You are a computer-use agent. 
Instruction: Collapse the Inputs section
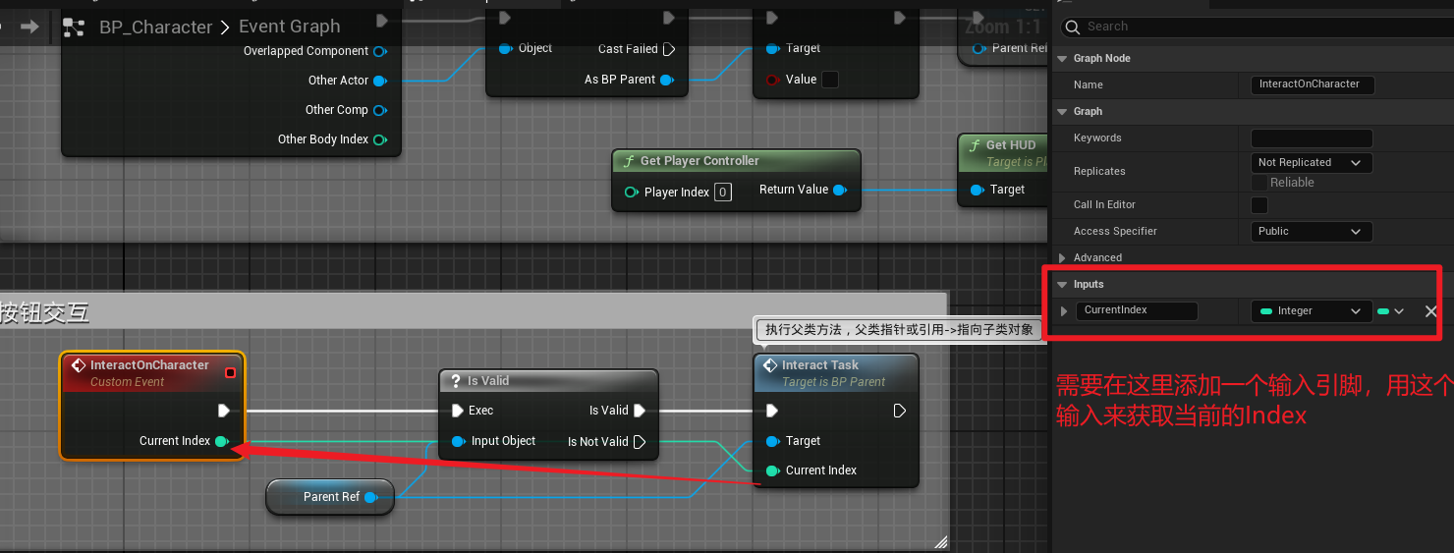[x=1062, y=285]
